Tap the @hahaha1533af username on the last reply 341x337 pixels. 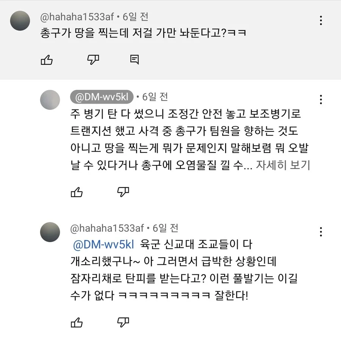(107, 228)
